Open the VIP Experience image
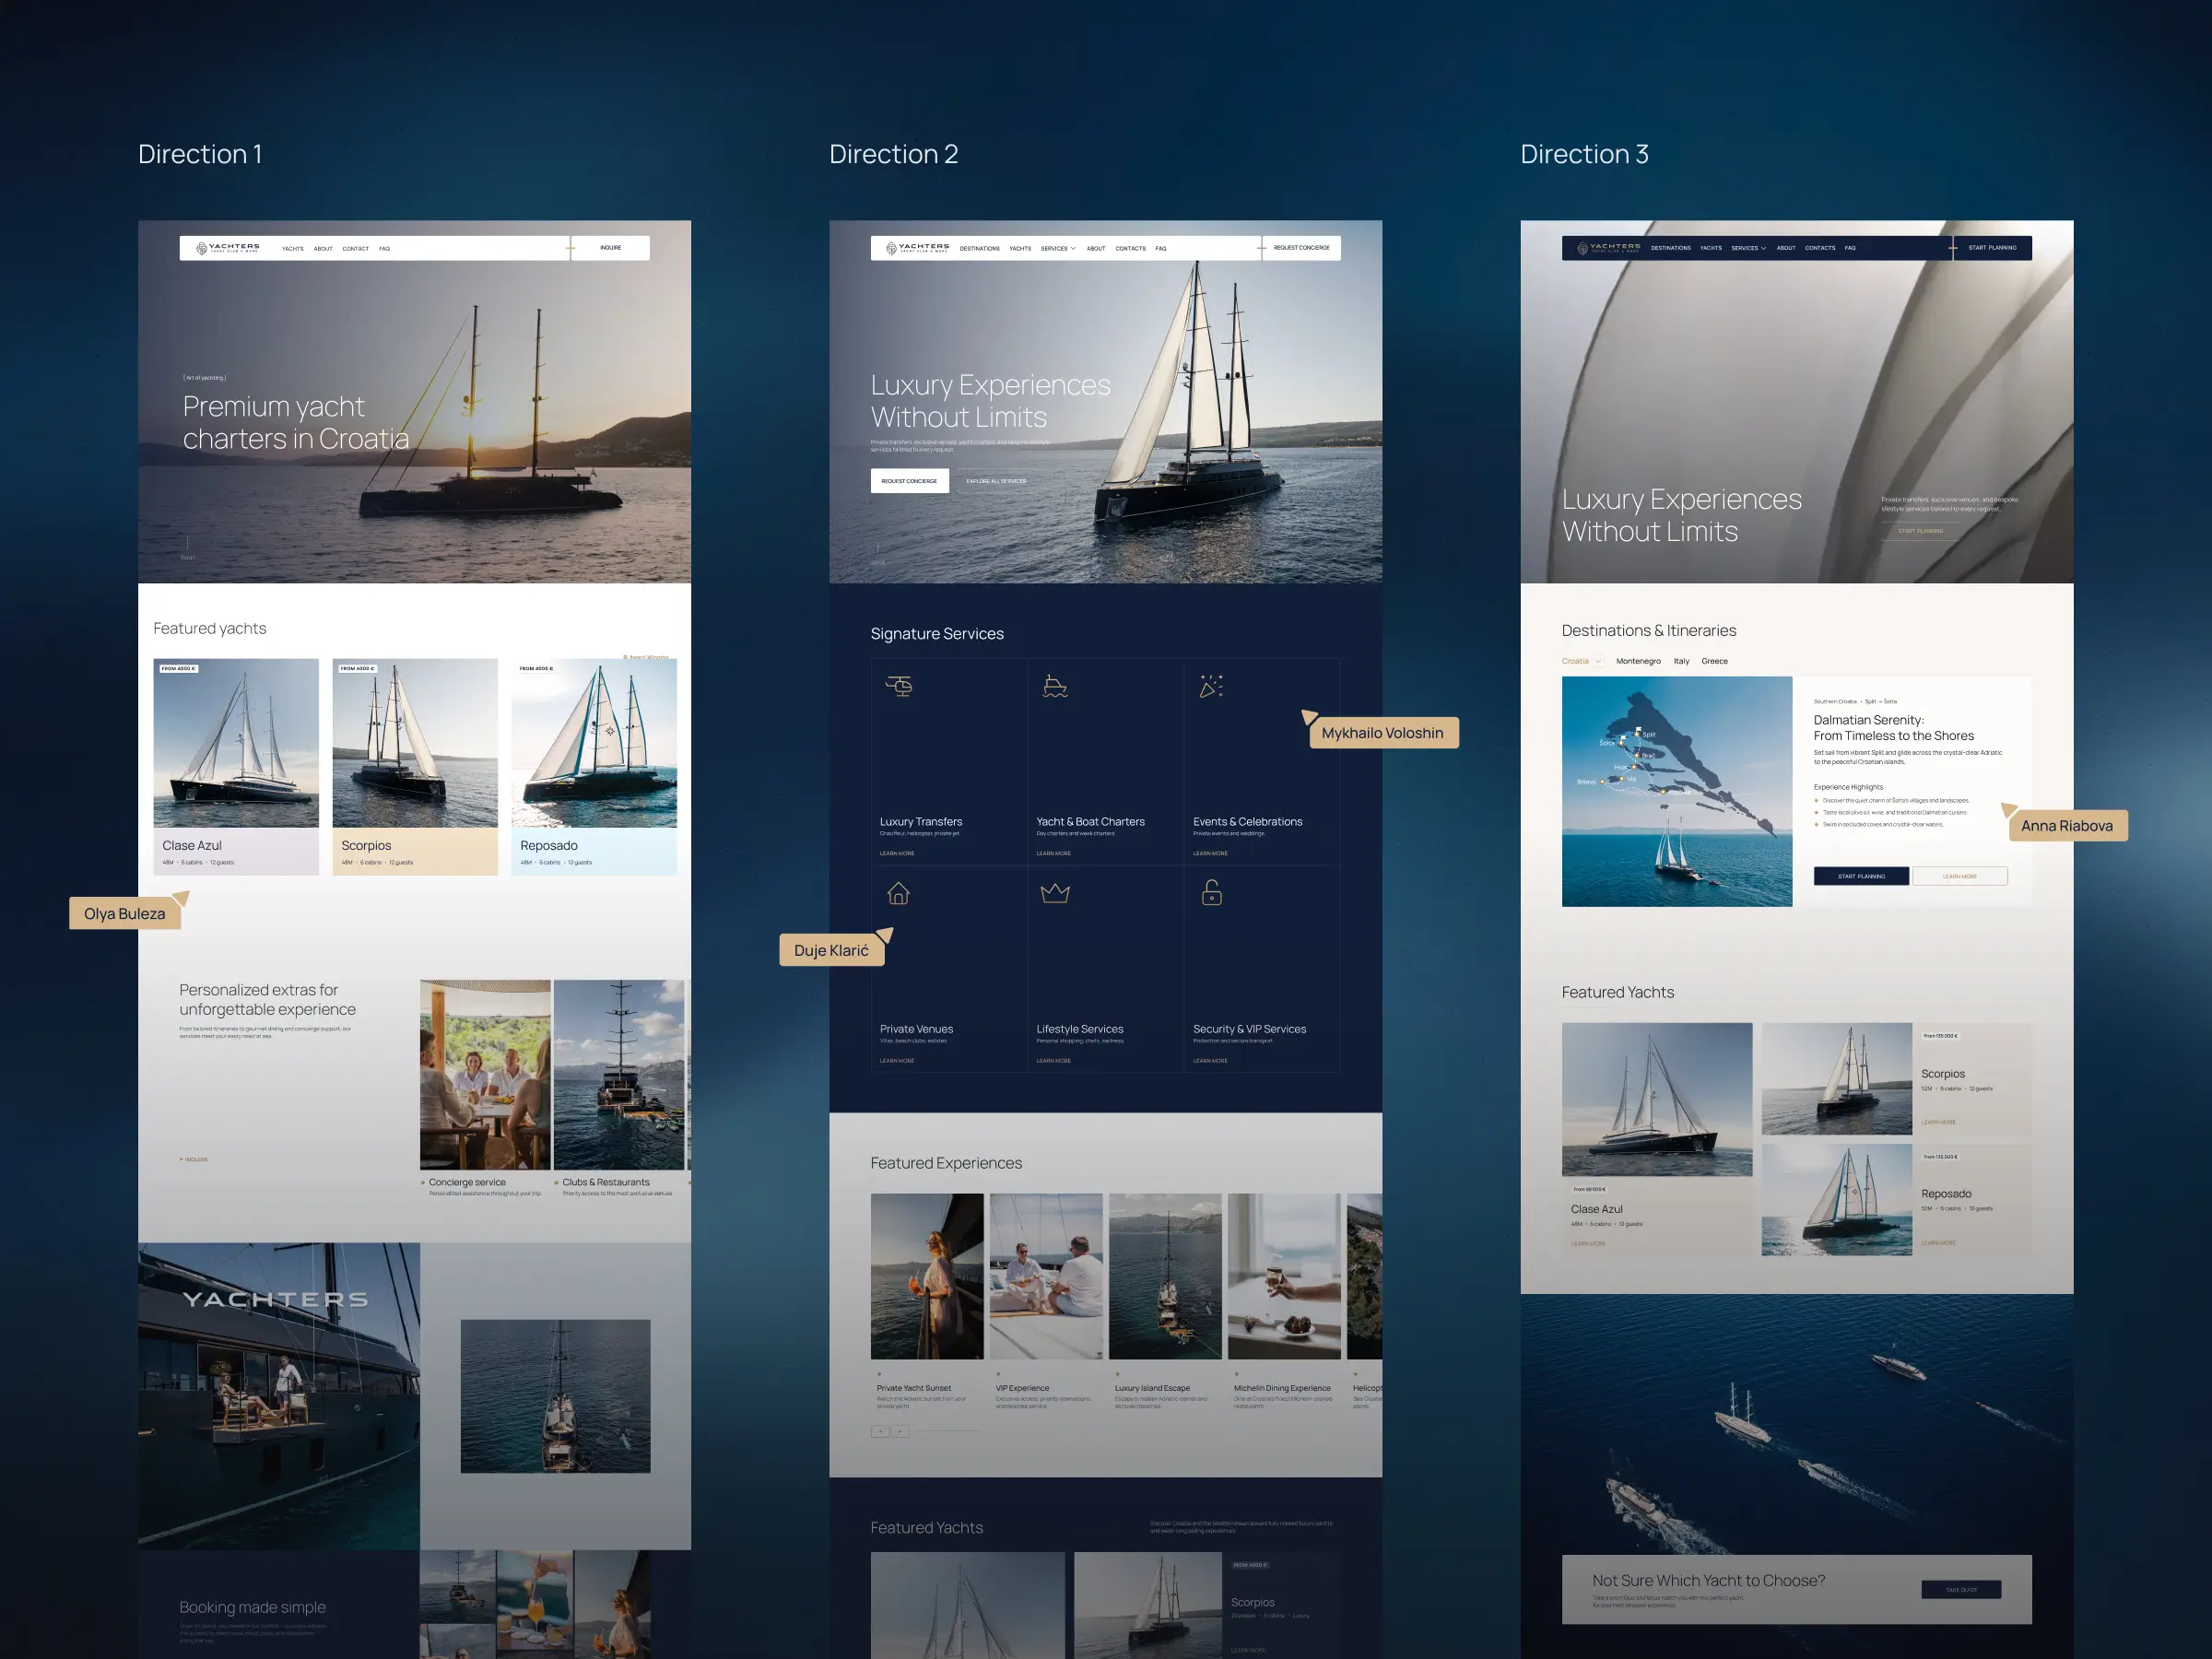Screen dimensions: 2212x1659 [1046, 1276]
